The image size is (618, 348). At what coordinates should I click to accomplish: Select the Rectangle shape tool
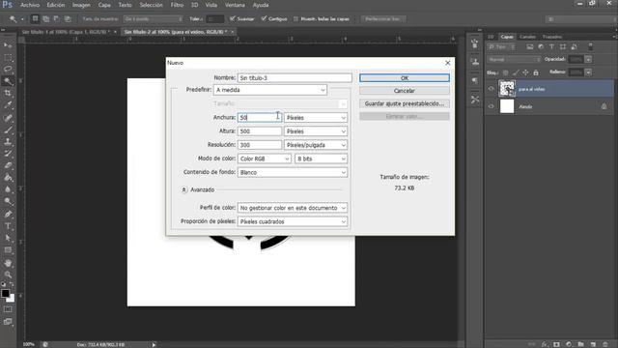coord(8,250)
